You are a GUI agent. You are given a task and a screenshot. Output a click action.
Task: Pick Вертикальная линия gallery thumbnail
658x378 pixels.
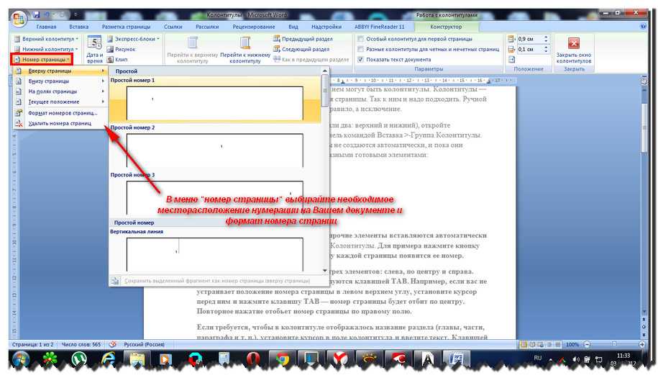tap(214, 254)
